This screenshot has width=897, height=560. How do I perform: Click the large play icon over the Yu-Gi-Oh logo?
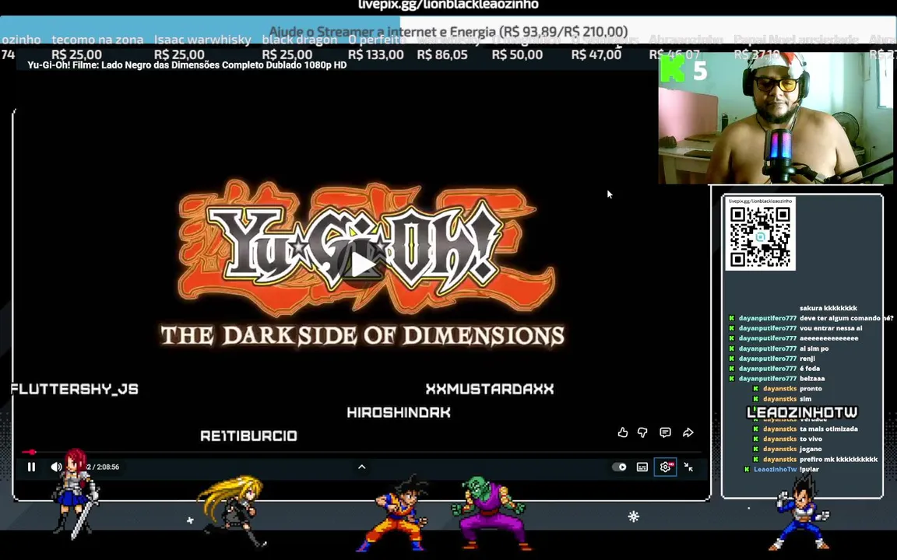tap(362, 265)
